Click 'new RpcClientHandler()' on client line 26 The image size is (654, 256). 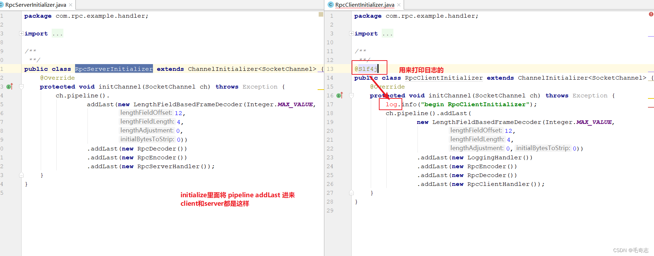pyautogui.click(x=496, y=184)
